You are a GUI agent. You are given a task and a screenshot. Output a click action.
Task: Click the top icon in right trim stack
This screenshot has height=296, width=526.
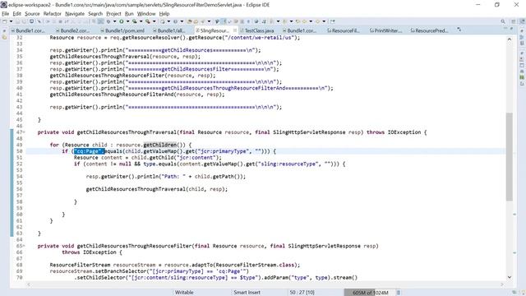[522, 30]
